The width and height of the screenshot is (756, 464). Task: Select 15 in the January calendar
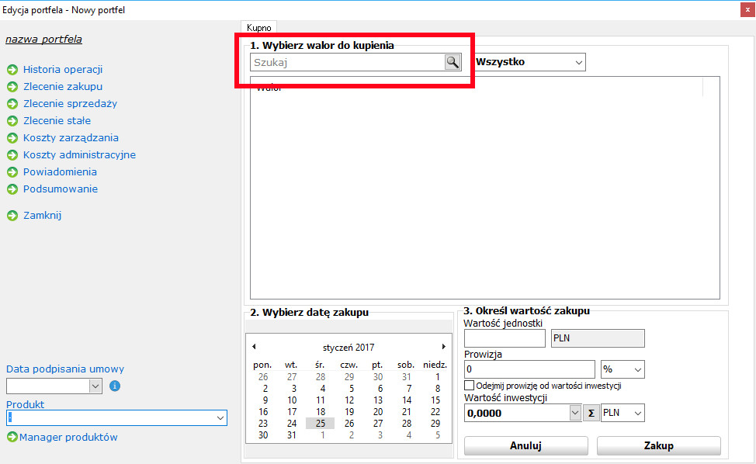(435, 400)
